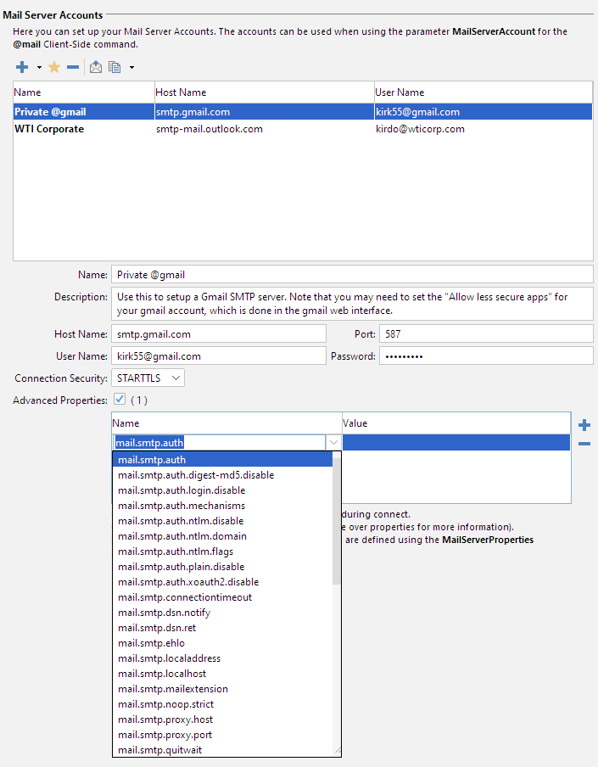The height and width of the screenshot is (767, 598).
Task: Click the blue plus add account icon
Action: (22, 67)
